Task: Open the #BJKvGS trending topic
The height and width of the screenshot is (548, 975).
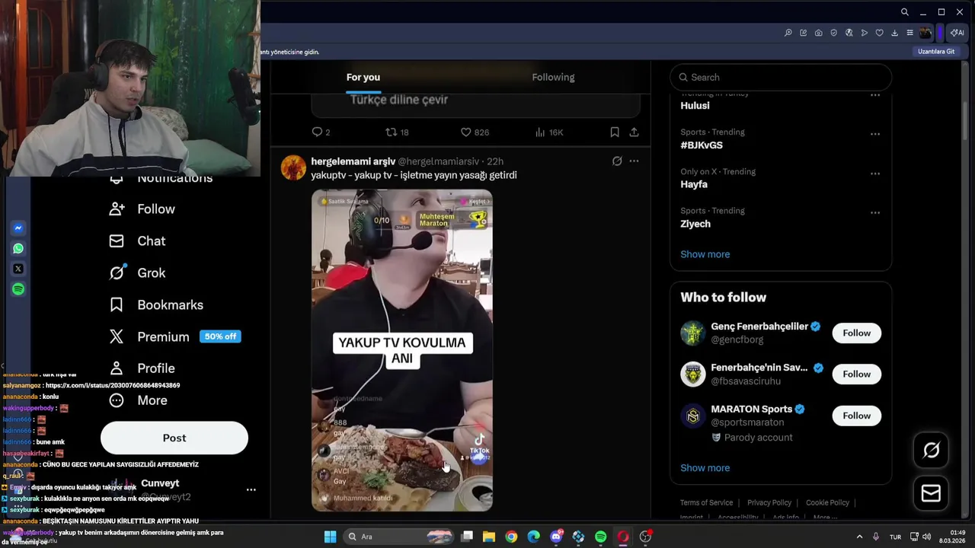Action: tap(702, 145)
